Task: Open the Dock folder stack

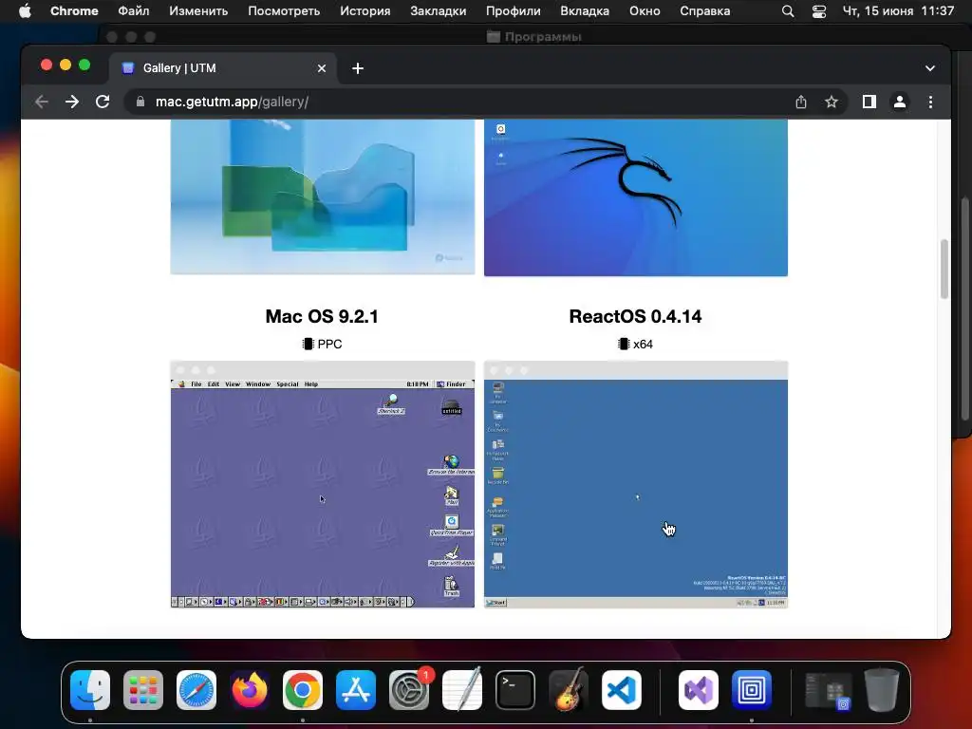Action: tap(828, 690)
